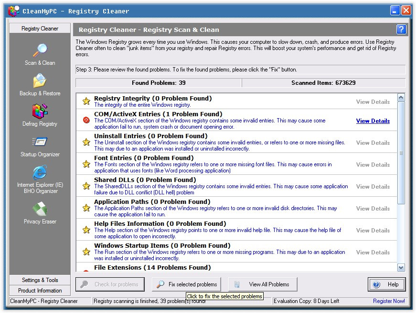Select Font Entries (0 Problem Found) heading
Viewport: 416px width, 313px height.
pos(144,158)
